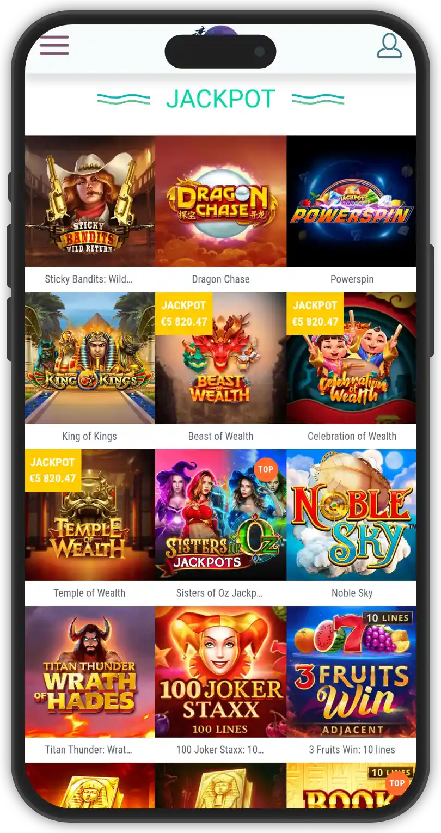The height and width of the screenshot is (833, 441).
Task: Open the hamburger menu icon
Action: tap(54, 45)
